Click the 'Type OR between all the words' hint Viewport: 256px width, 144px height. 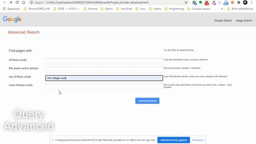point(196,76)
